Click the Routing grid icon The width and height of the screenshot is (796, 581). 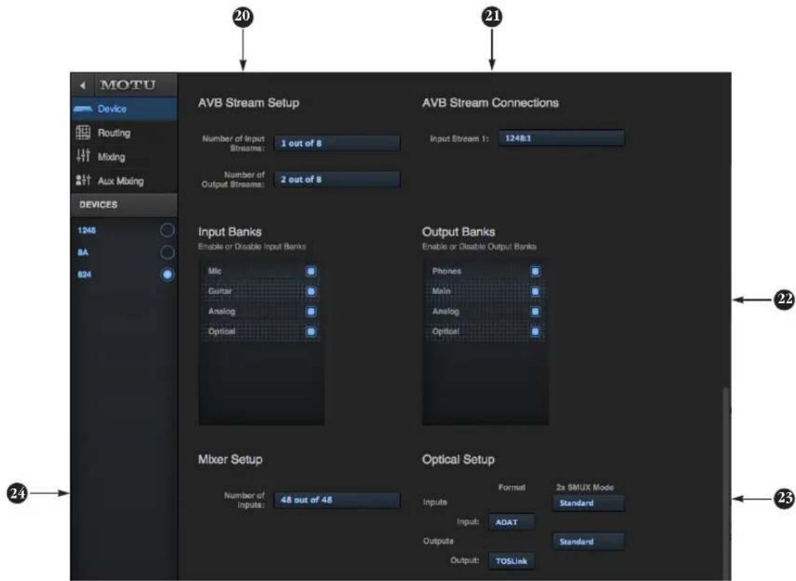coord(84,132)
